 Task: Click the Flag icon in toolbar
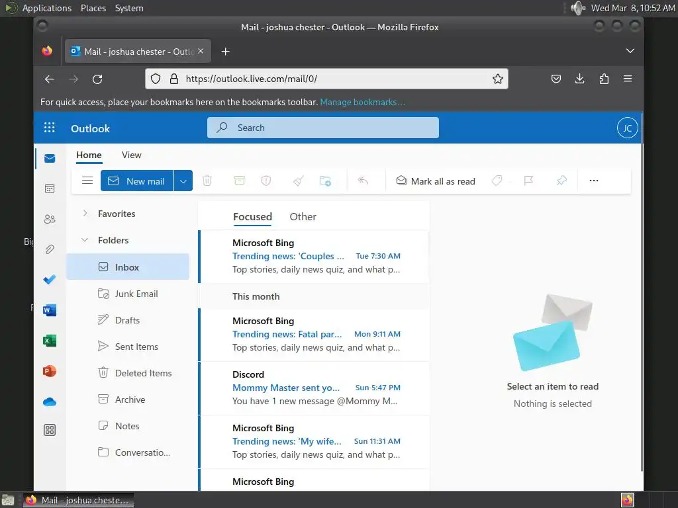pos(528,181)
